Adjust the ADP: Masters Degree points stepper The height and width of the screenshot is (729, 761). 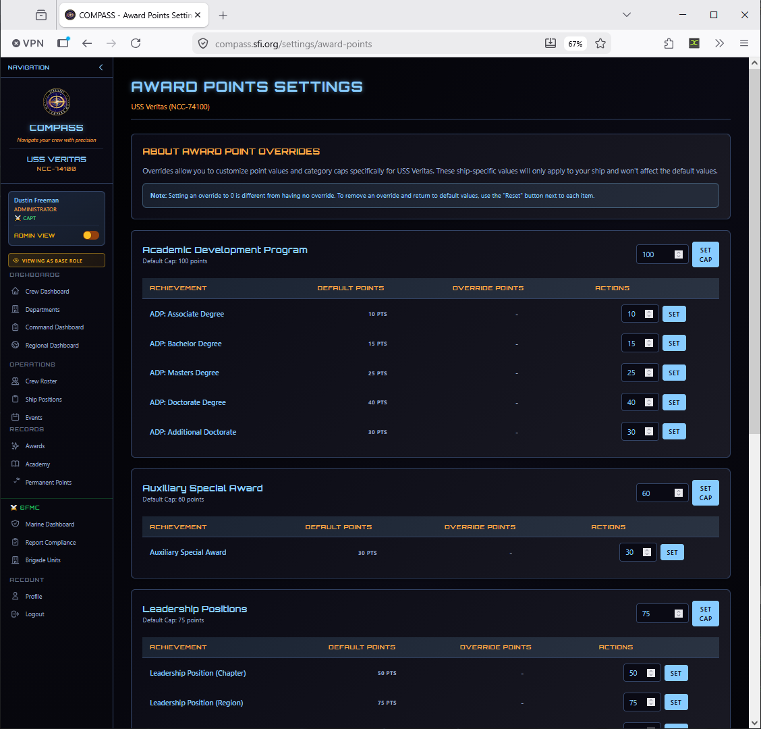pyautogui.click(x=649, y=373)
